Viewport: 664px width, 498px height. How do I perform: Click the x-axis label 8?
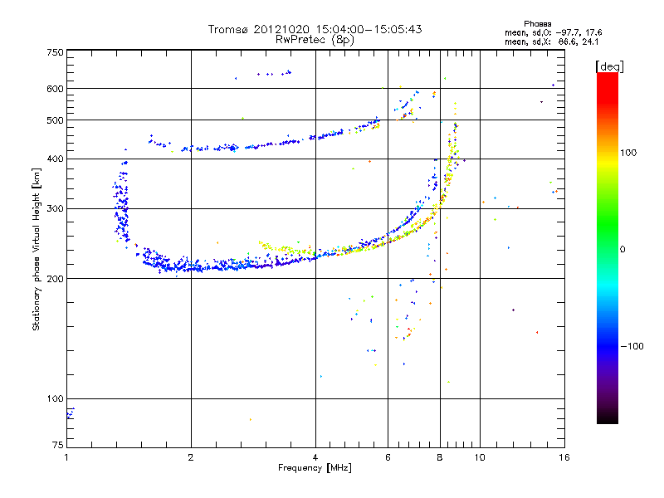pos(440,457)
